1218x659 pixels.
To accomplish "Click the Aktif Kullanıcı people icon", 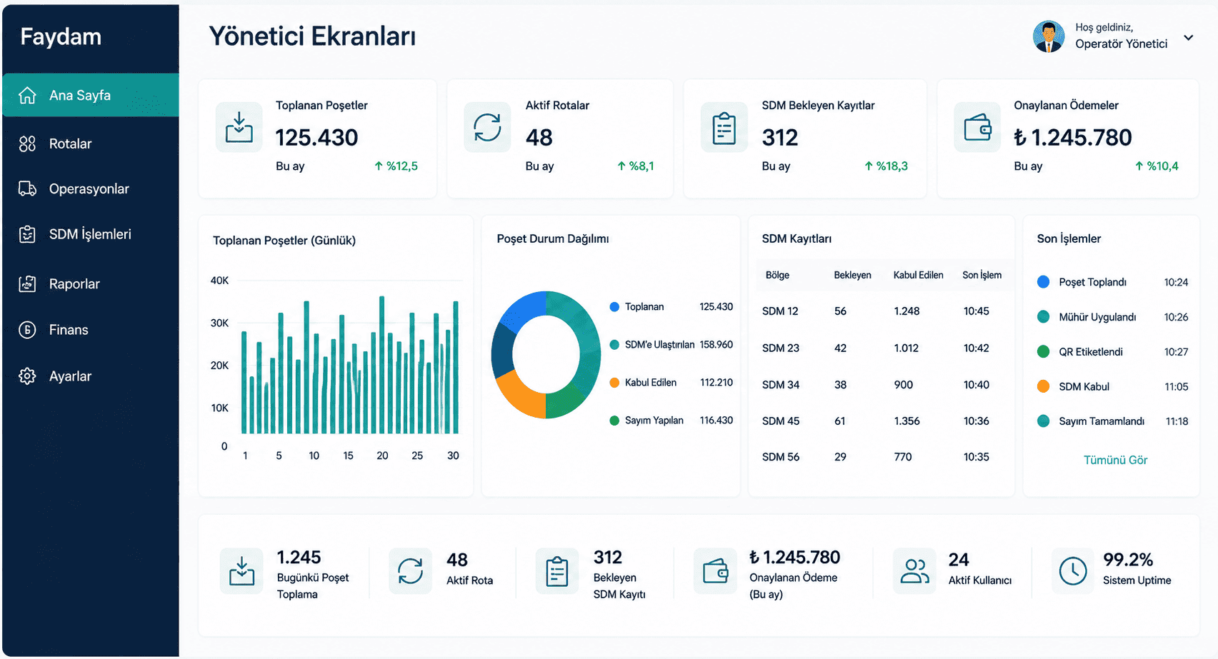I will coord(914,570).
